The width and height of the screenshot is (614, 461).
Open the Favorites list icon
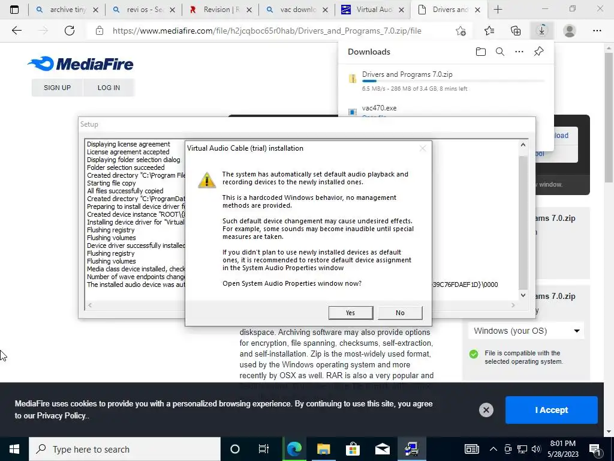[489, 31]
